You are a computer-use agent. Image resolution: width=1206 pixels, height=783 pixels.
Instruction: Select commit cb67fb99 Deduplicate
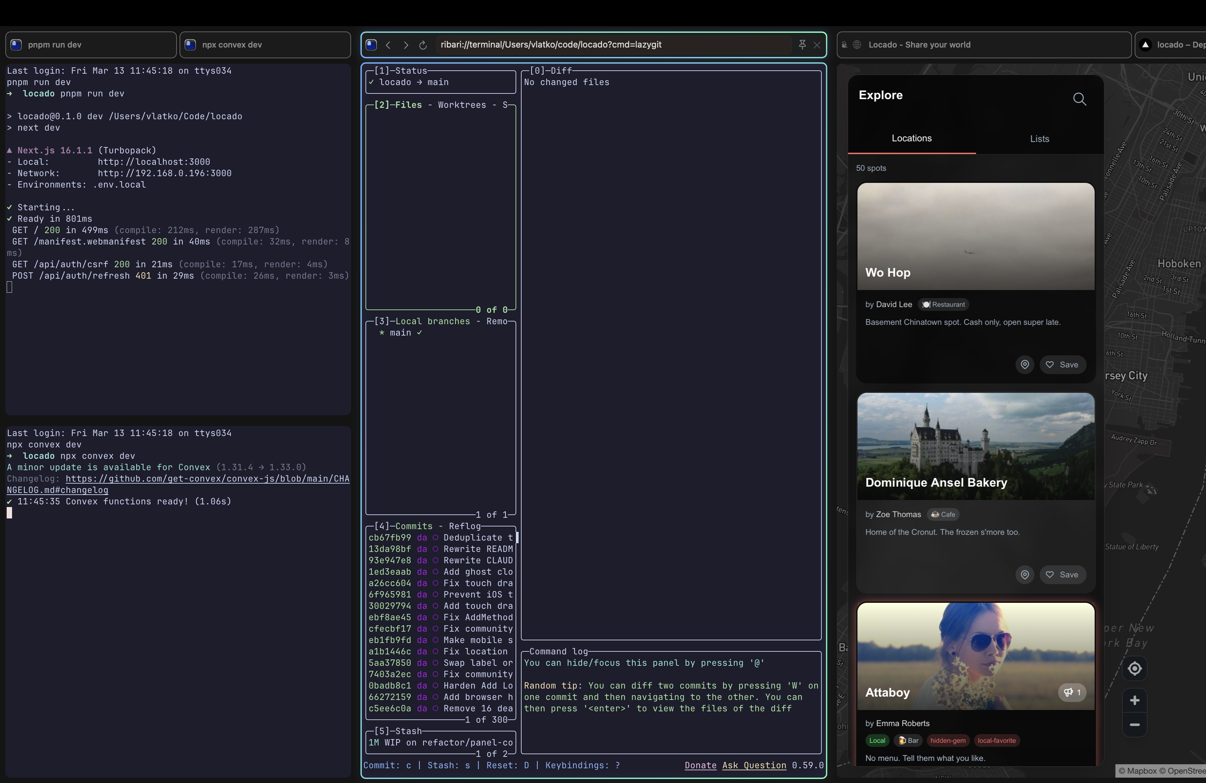pos(441,538)
